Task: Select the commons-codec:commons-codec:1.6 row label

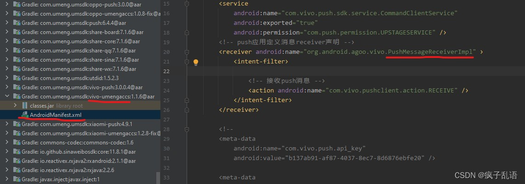Action: click(x=78, y=143)
